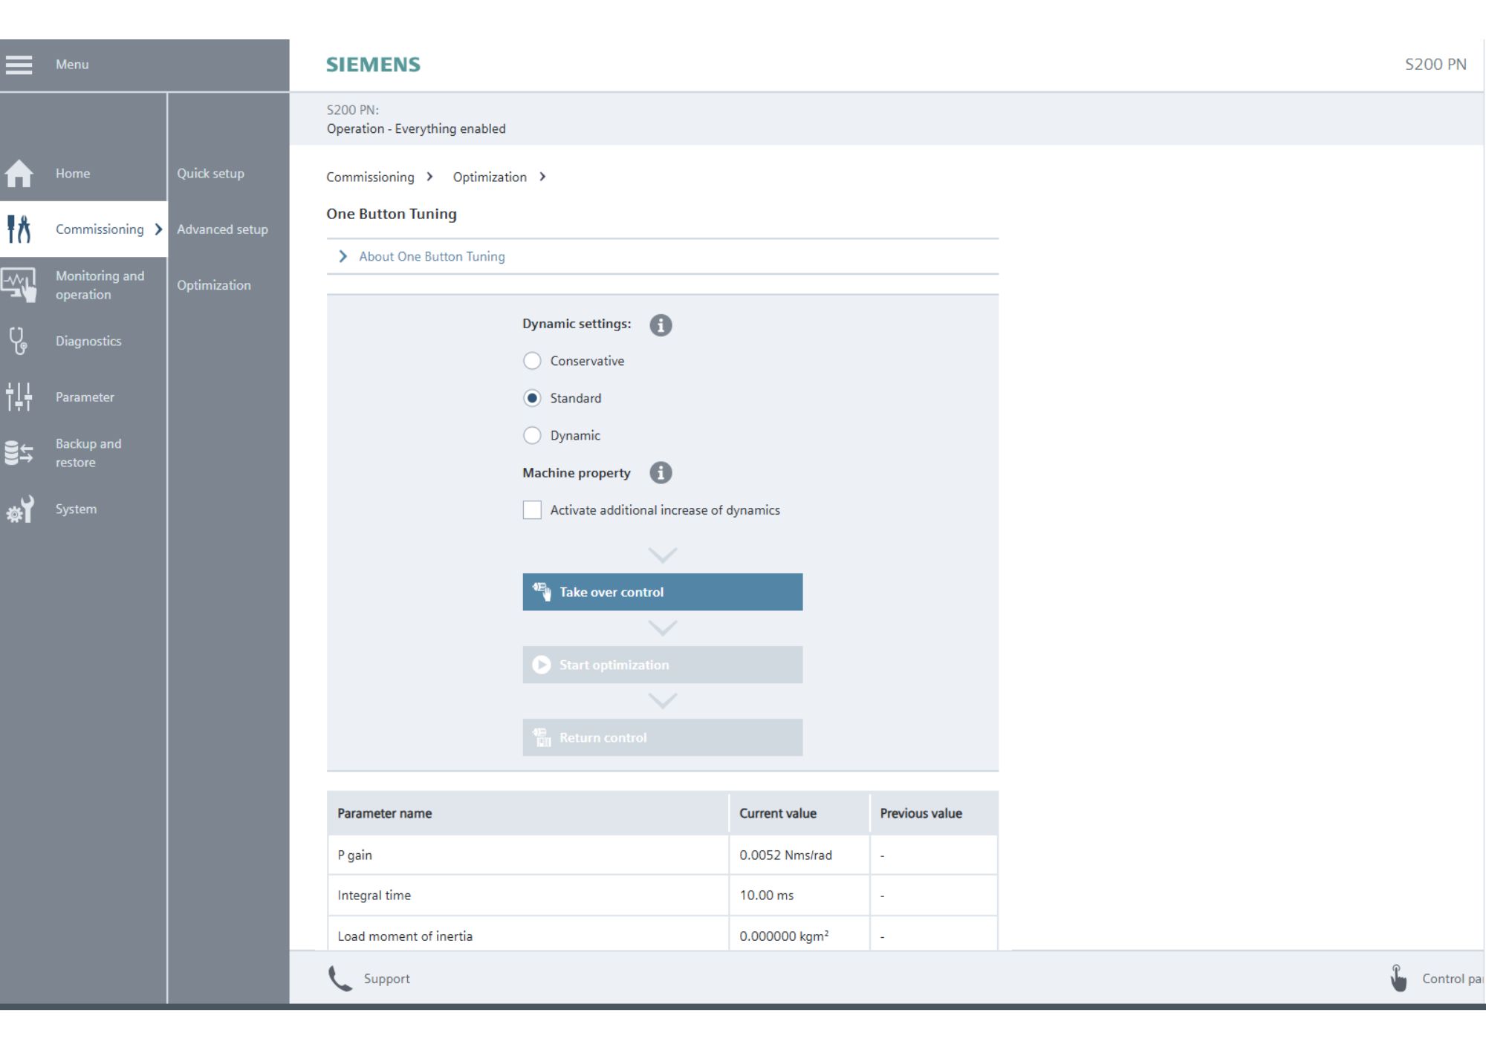Click the Optimization breadcrumb link
The height and width of the screenshot is (1050, 1486).
coord(490,177)
